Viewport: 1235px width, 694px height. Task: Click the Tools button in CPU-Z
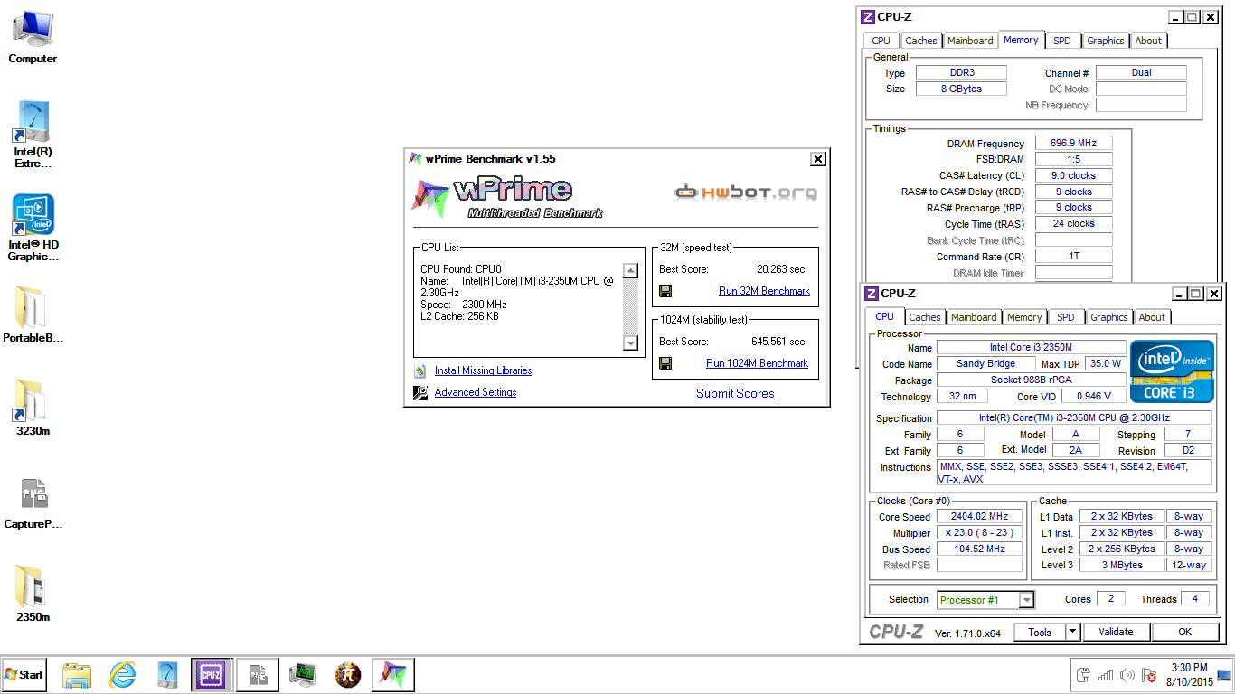pyautogui.click(x=1040, y=633)
